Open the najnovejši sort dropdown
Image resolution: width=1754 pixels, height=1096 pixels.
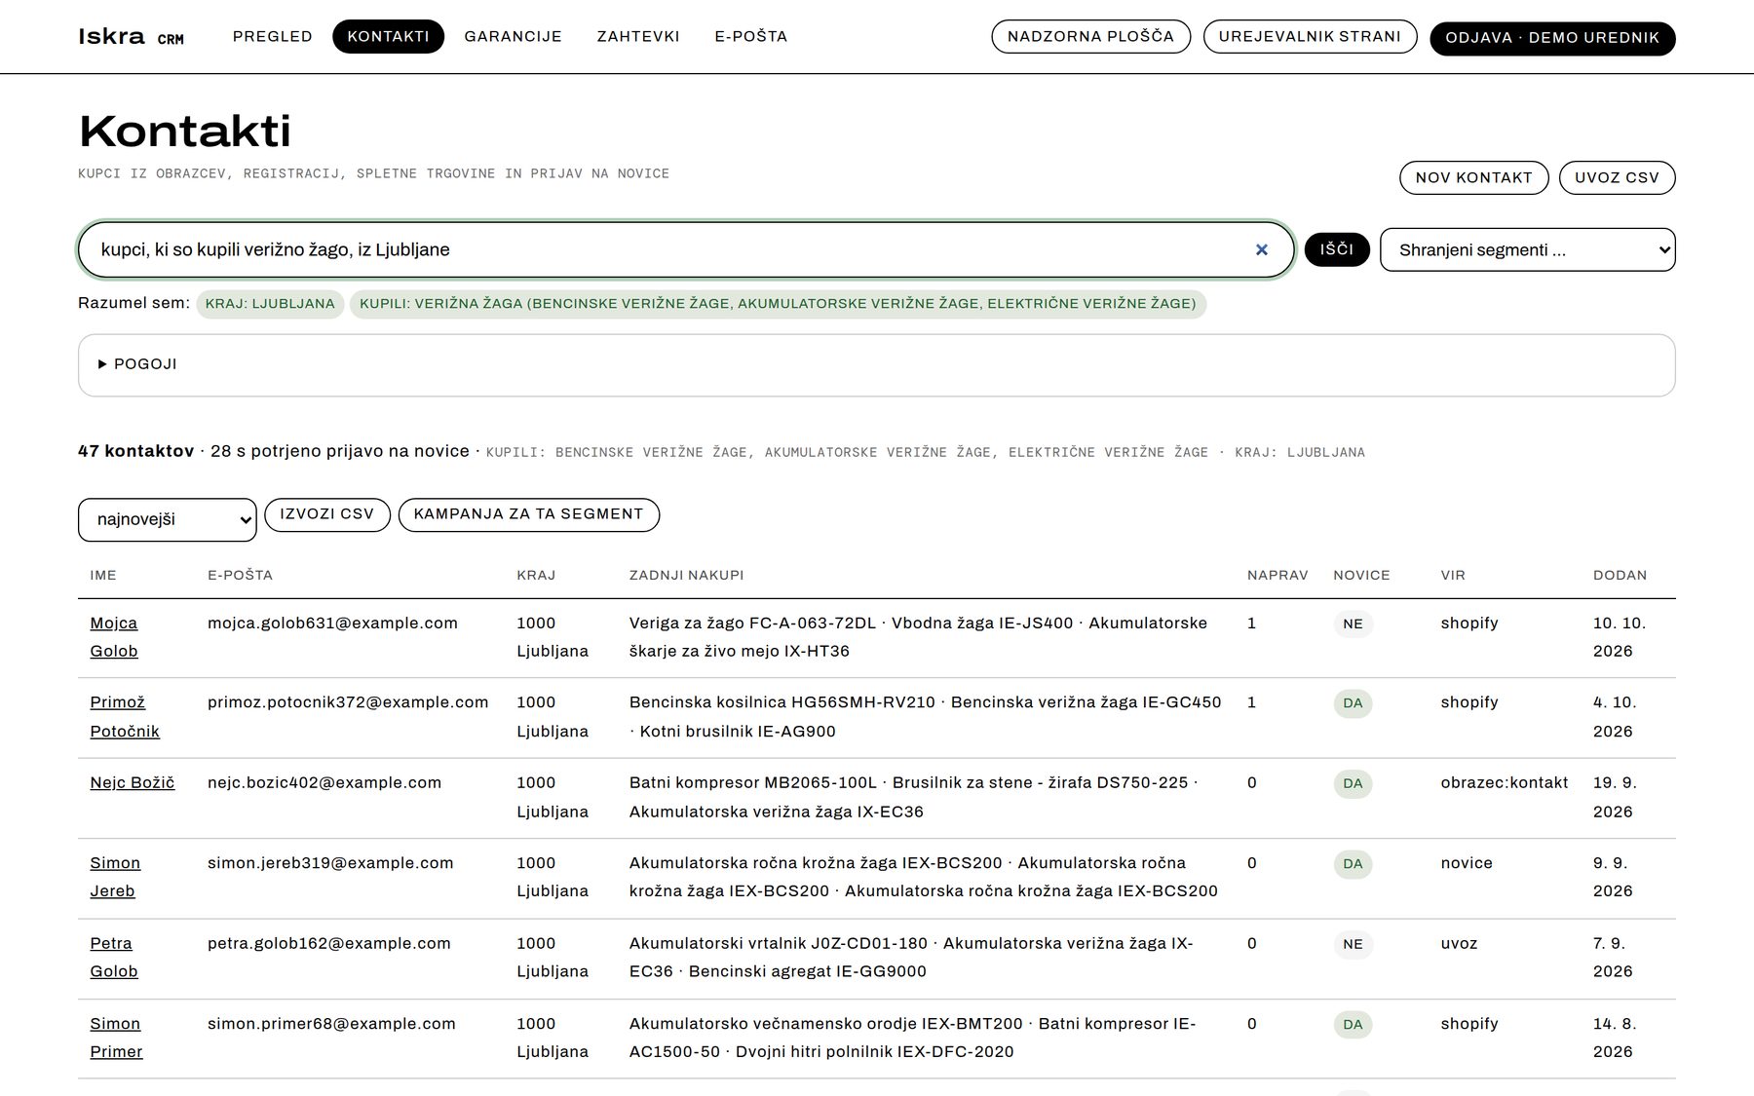(x=167, y=519)
